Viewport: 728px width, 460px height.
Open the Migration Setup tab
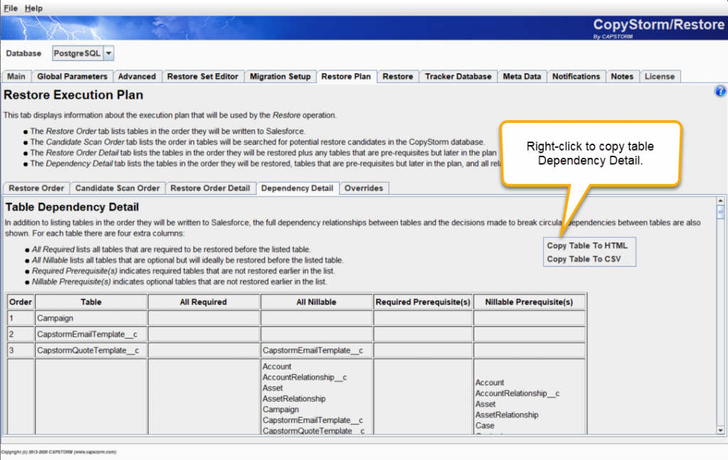(280, 77)
